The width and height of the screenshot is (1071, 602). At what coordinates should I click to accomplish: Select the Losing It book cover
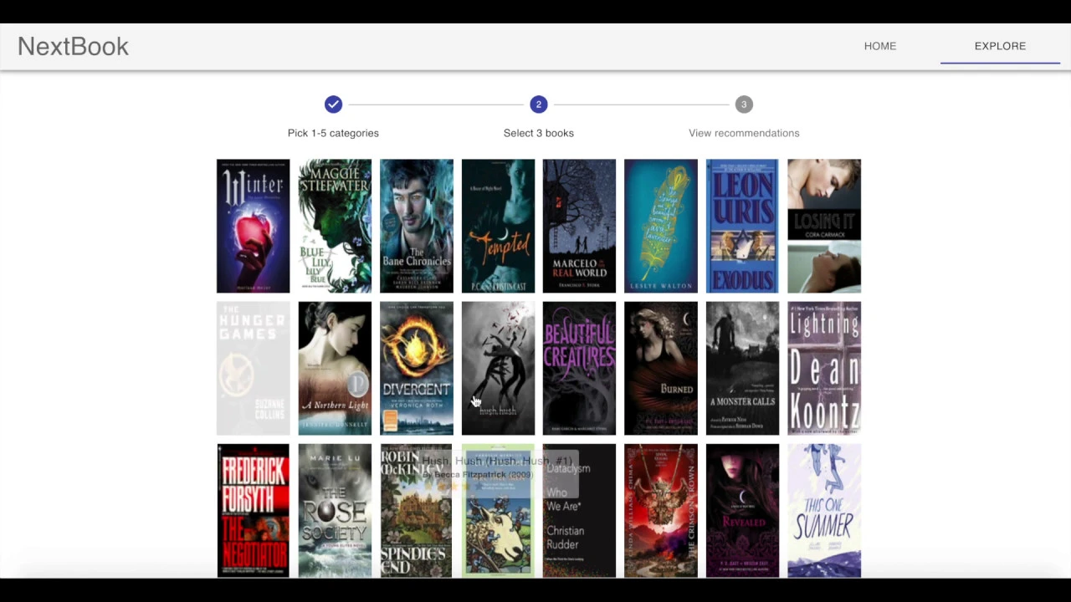(823, 226)
